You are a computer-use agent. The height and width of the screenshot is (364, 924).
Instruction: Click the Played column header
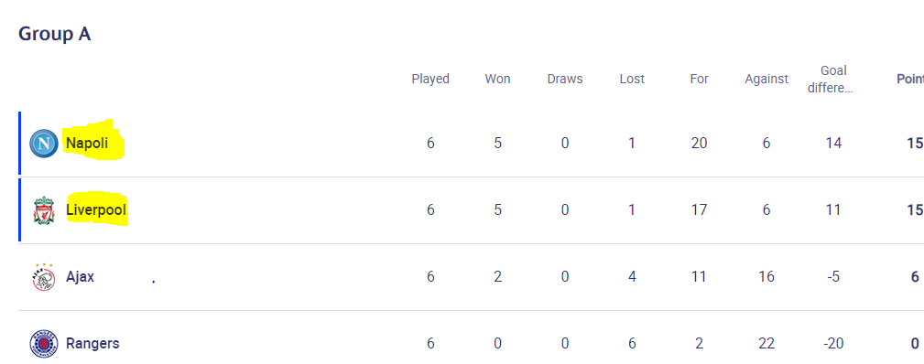pyautogui.click(x=430, y=79)
